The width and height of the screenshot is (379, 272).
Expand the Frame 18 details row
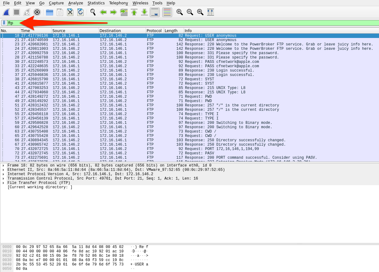click(3, 166)
